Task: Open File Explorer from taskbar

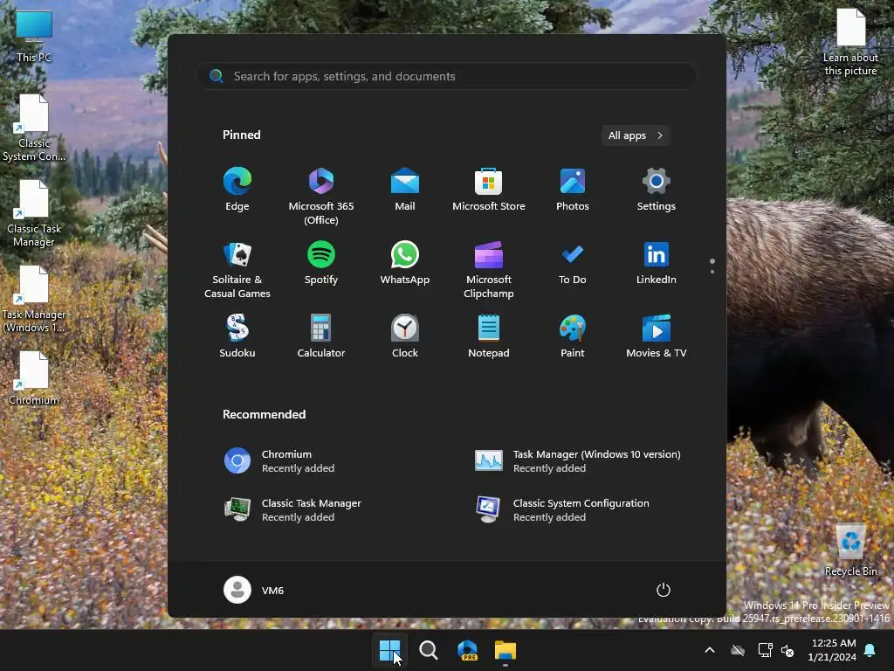Action: [x=505, y=650]
